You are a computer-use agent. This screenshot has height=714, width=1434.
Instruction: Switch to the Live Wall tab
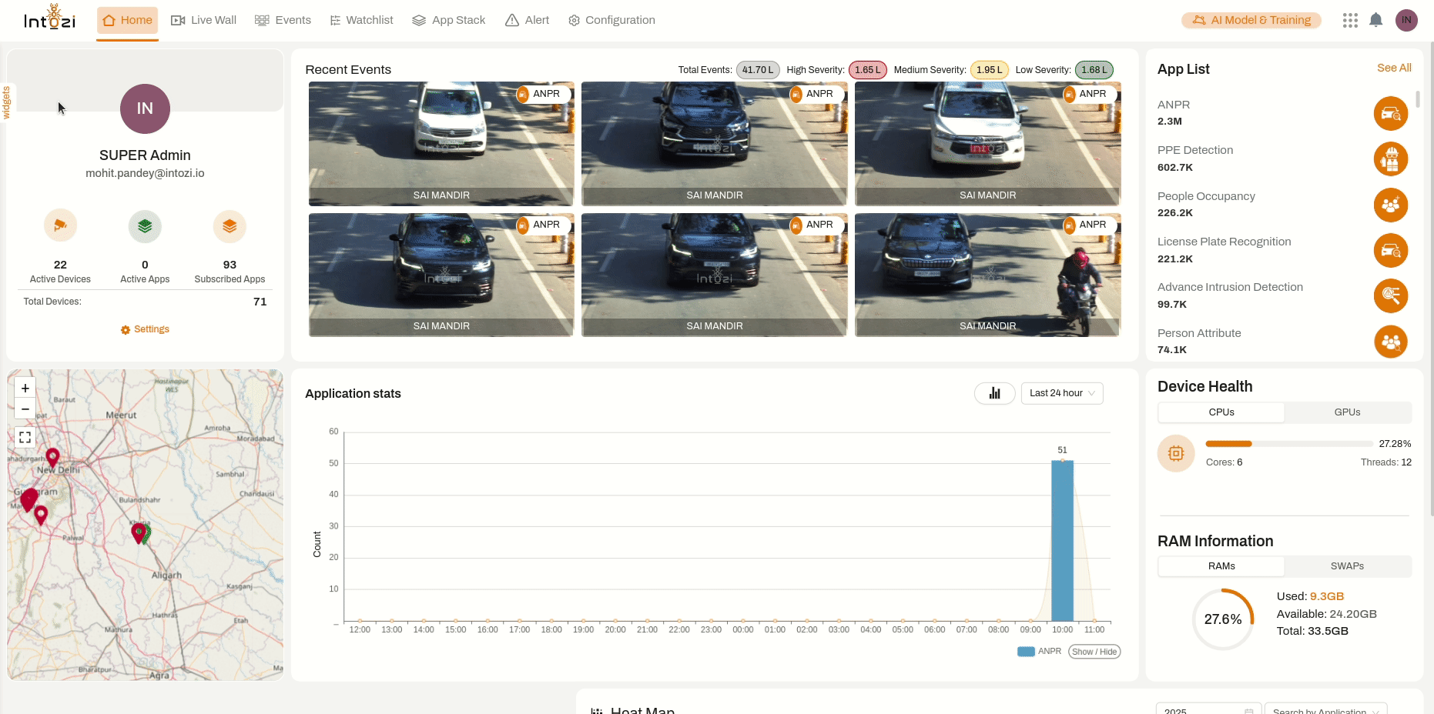(203, 20)
